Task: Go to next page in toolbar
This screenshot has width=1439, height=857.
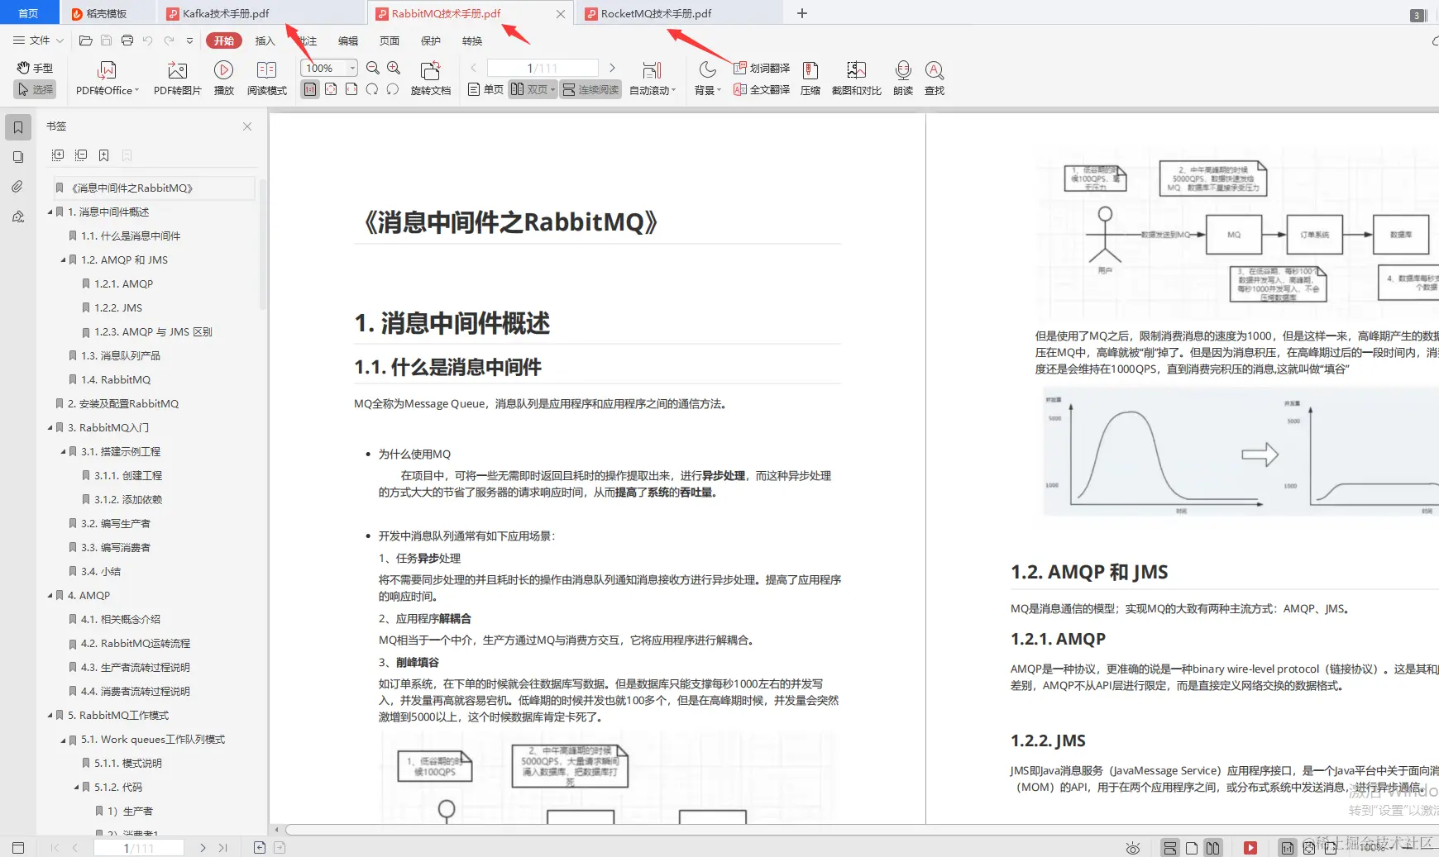Action: click(612, 68)
